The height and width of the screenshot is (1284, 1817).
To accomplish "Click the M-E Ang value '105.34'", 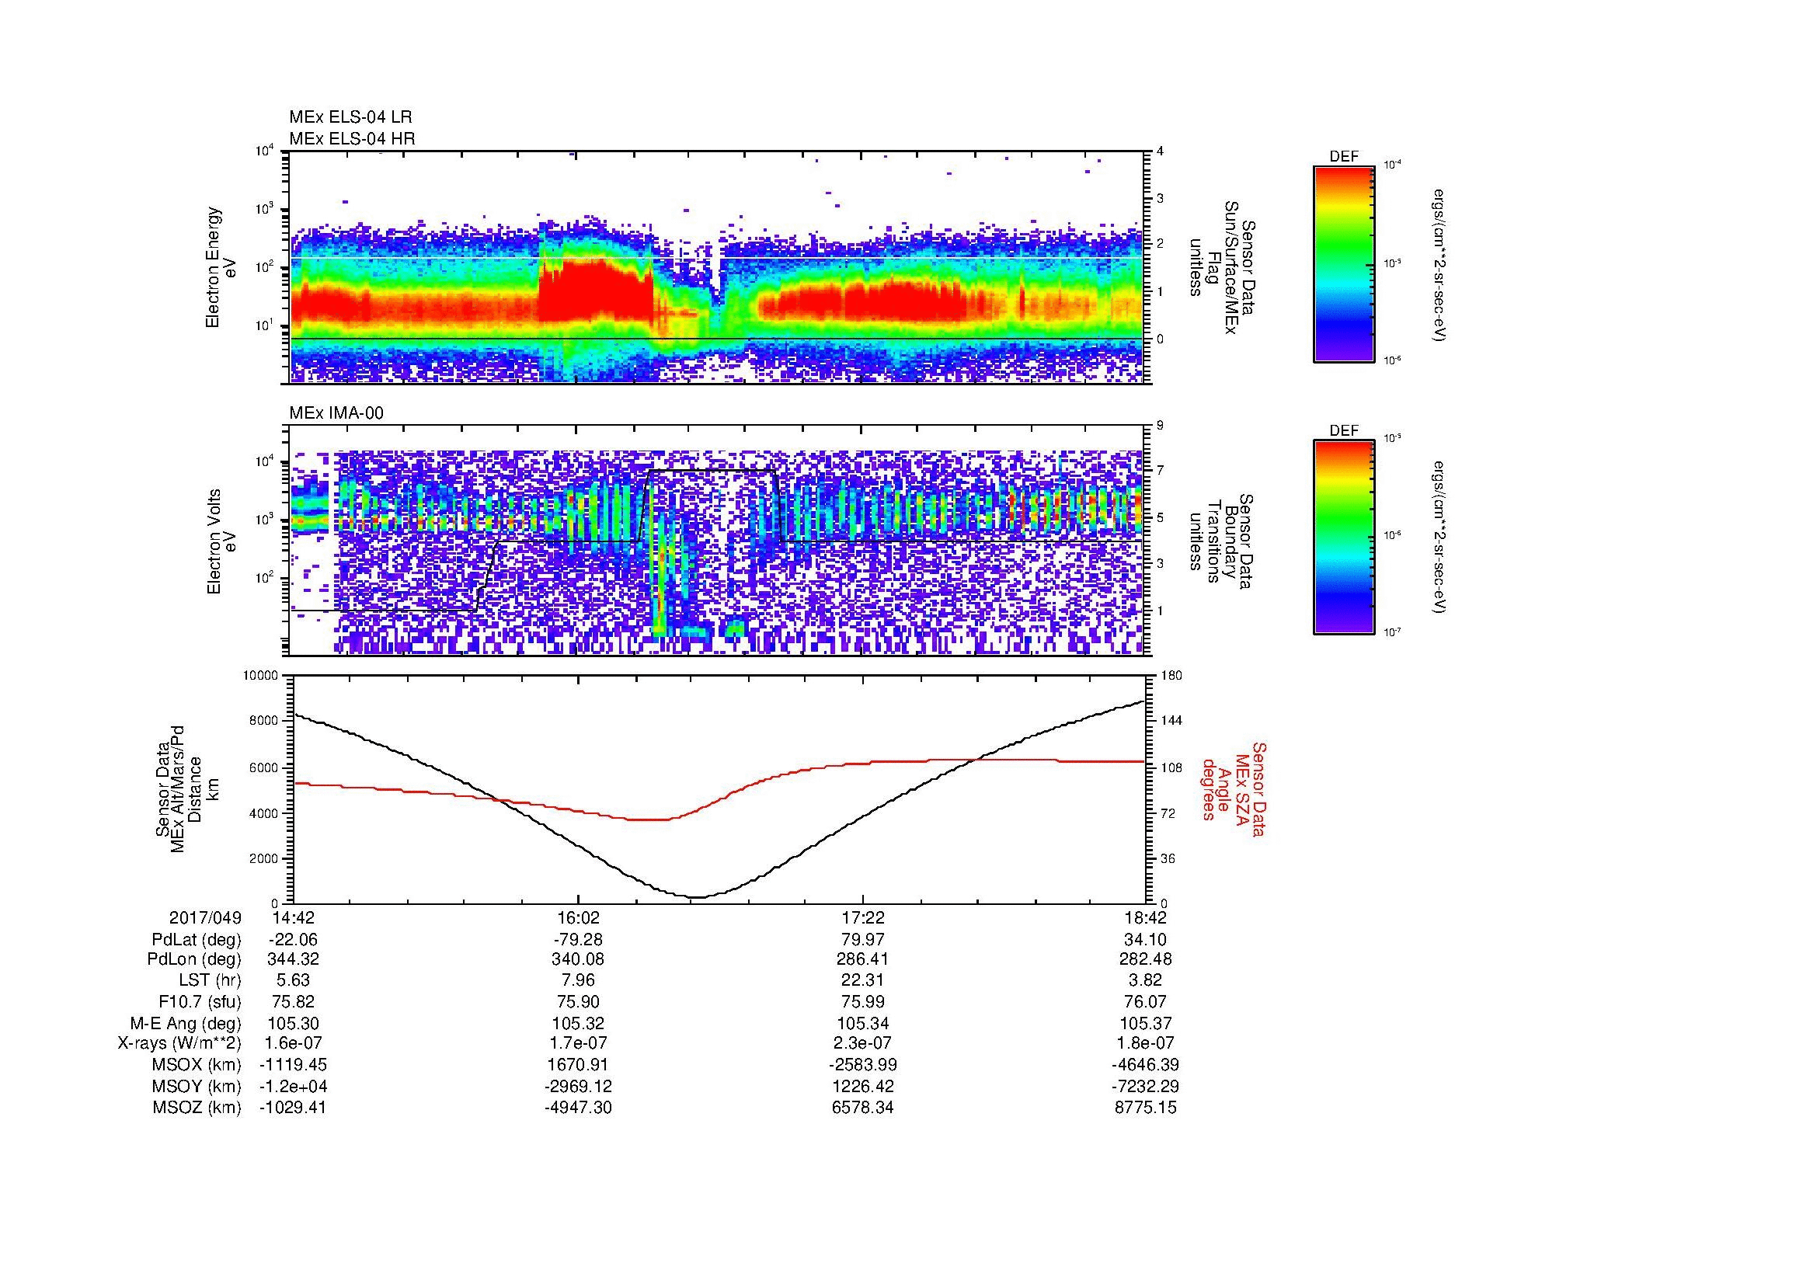I will (862, 1023).
